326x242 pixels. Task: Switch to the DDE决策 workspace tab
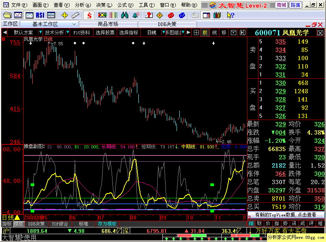[x=167, y=24]
